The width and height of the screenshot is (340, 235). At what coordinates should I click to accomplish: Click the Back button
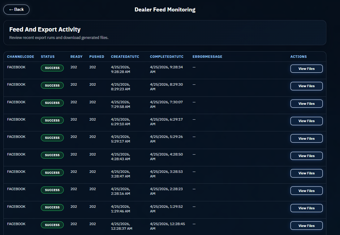coord(16,9)
